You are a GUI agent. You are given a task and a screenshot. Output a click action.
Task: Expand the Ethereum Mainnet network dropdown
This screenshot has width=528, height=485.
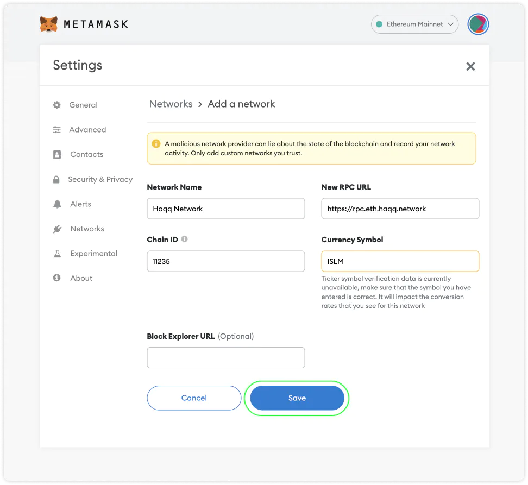pyautogui.click(x=415, y=24)
